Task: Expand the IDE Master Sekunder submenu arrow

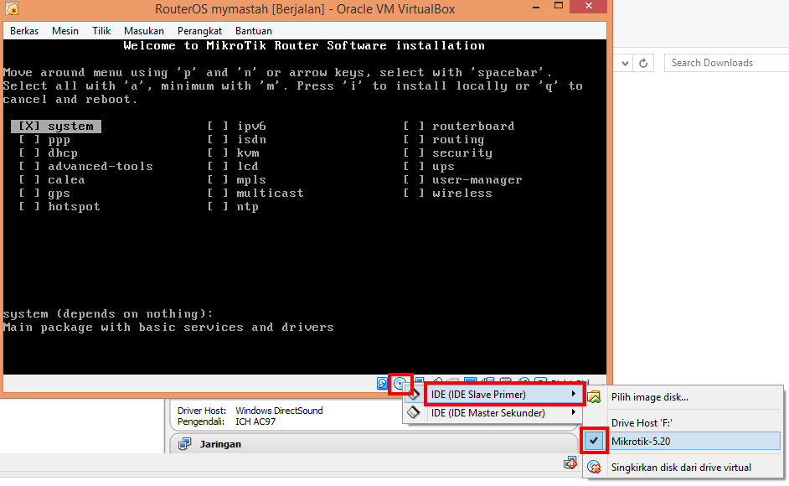Action: [x=573, y=412]
